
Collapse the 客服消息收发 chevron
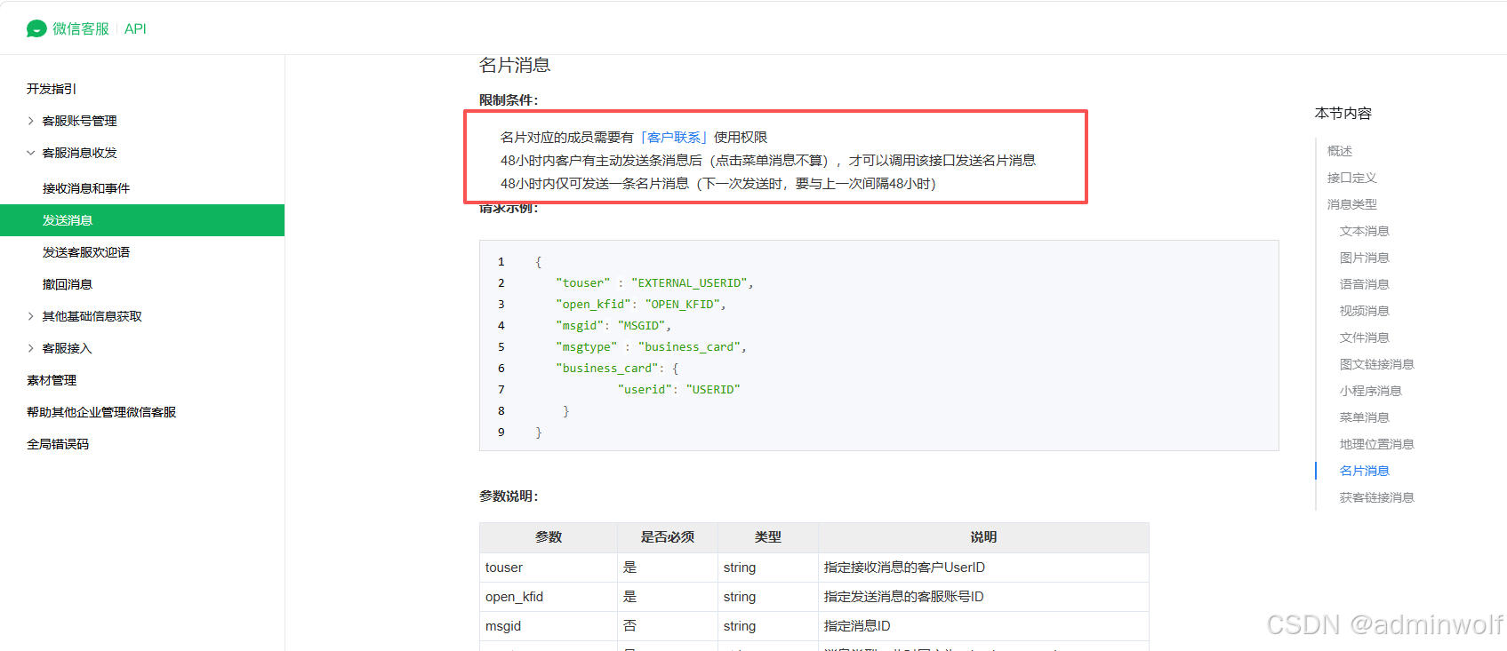(31, 153)
